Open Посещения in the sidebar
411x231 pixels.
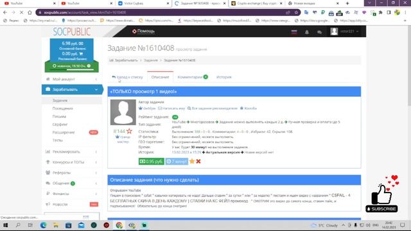pyautogui.click(x=63, y=108)
